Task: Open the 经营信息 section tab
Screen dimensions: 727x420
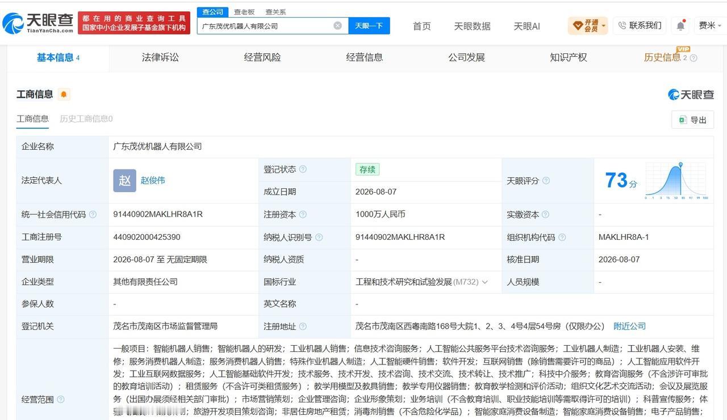Action: (365, 57)
